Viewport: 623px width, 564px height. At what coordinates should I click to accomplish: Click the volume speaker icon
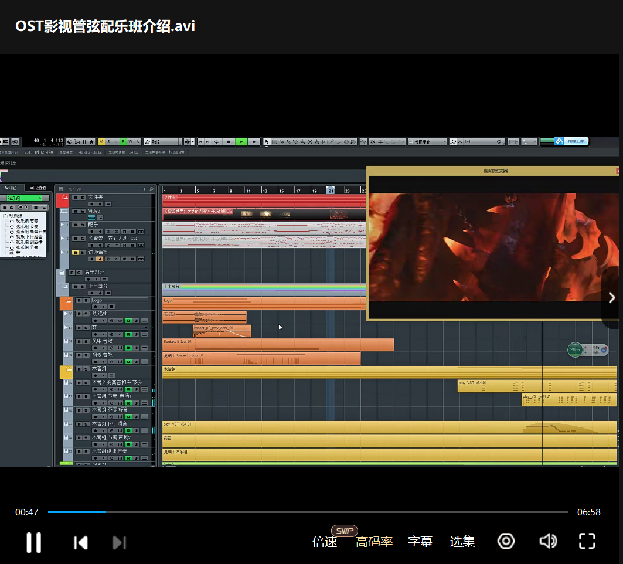(x=549, y=541)
